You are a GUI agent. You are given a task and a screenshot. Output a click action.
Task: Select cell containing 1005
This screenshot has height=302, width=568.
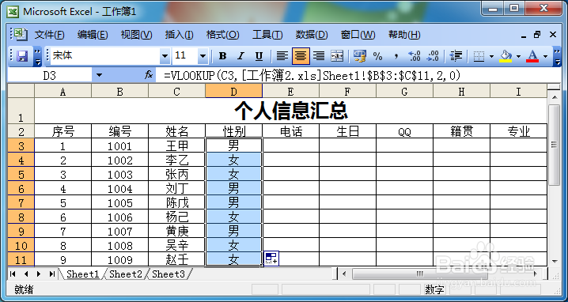(x=120, y=202)
